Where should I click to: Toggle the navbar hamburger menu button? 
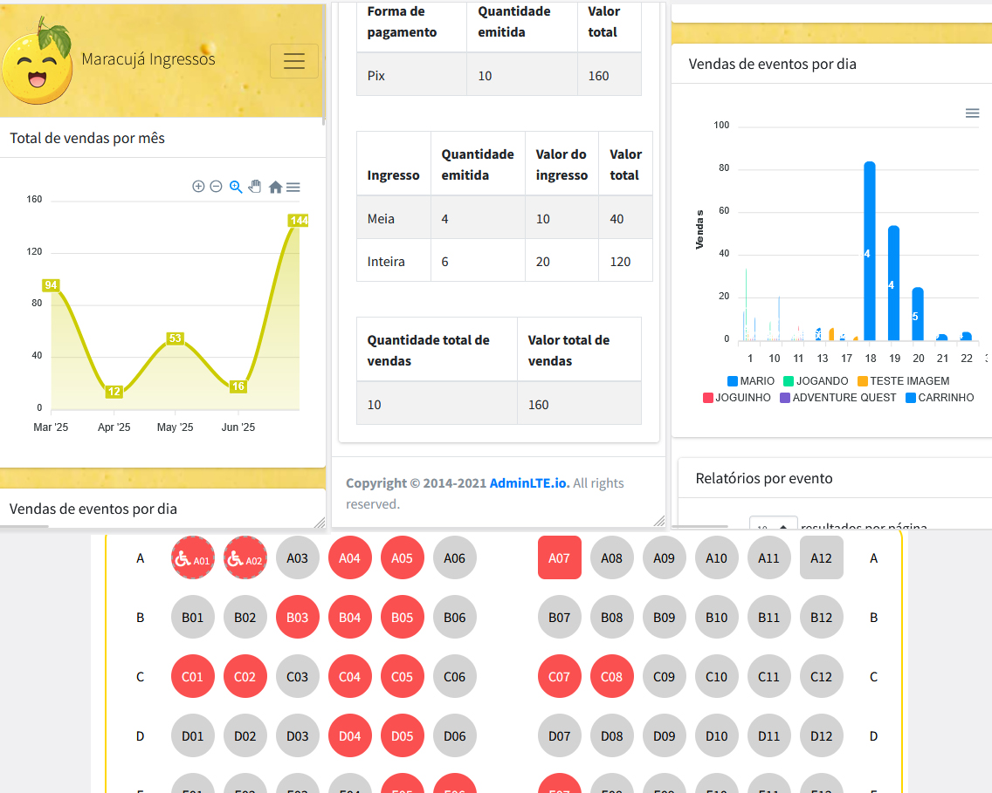(294, 61)
